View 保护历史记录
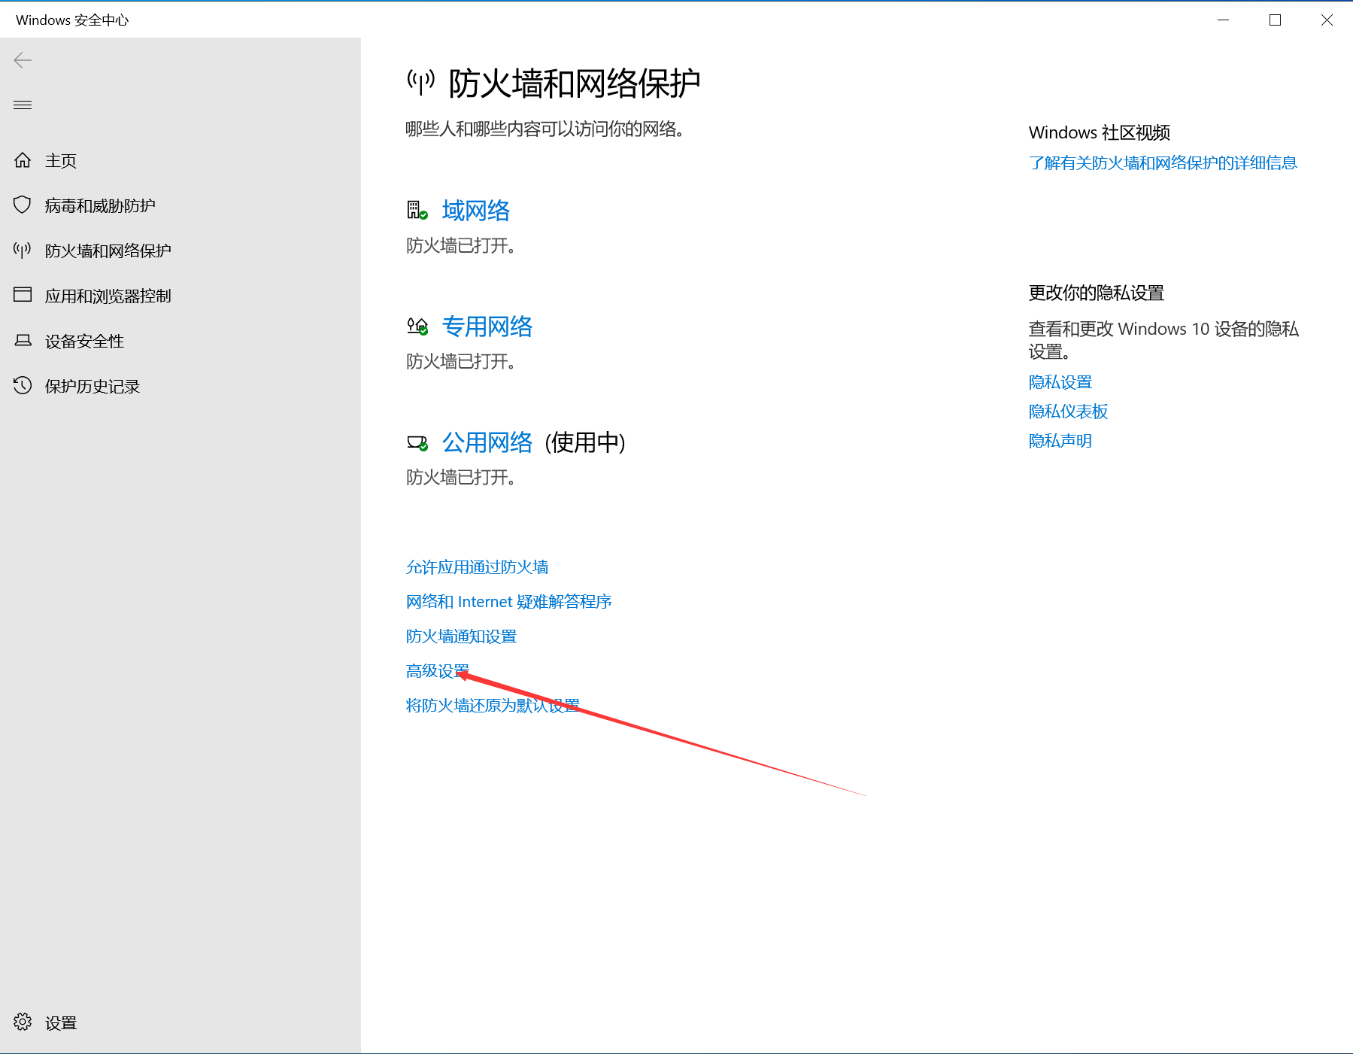Viewport: 1353px width, 1054px height. pyautogui.click(x=93, y=387)
